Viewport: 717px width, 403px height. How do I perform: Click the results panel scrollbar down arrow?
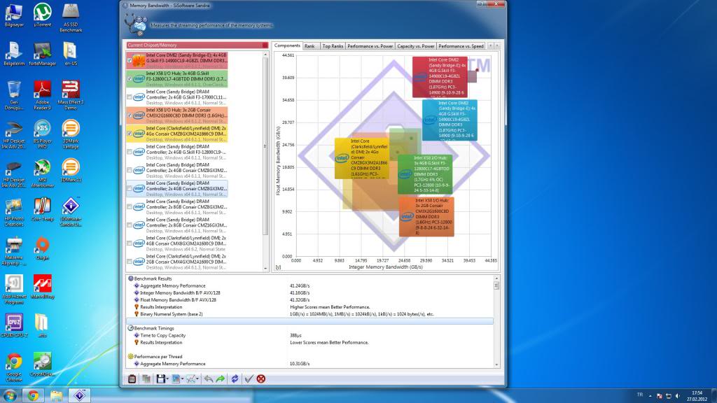[x=496, y=364]
